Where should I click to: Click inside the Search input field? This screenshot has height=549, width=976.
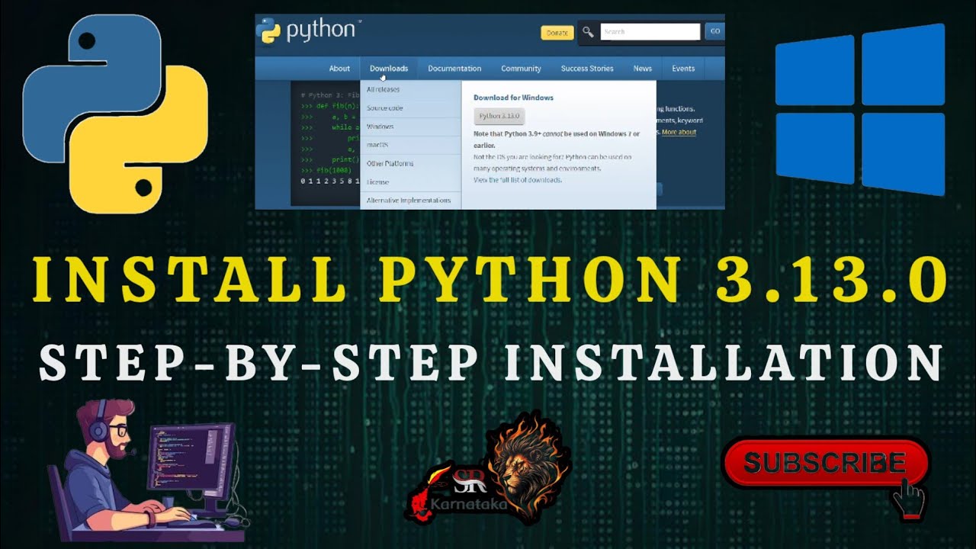point(650,32)
